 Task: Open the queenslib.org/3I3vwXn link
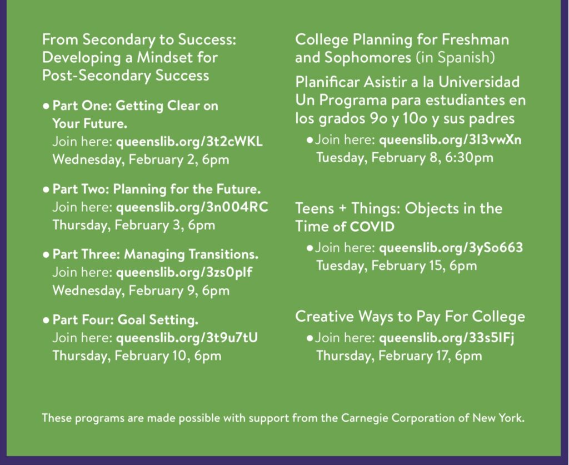450,139
